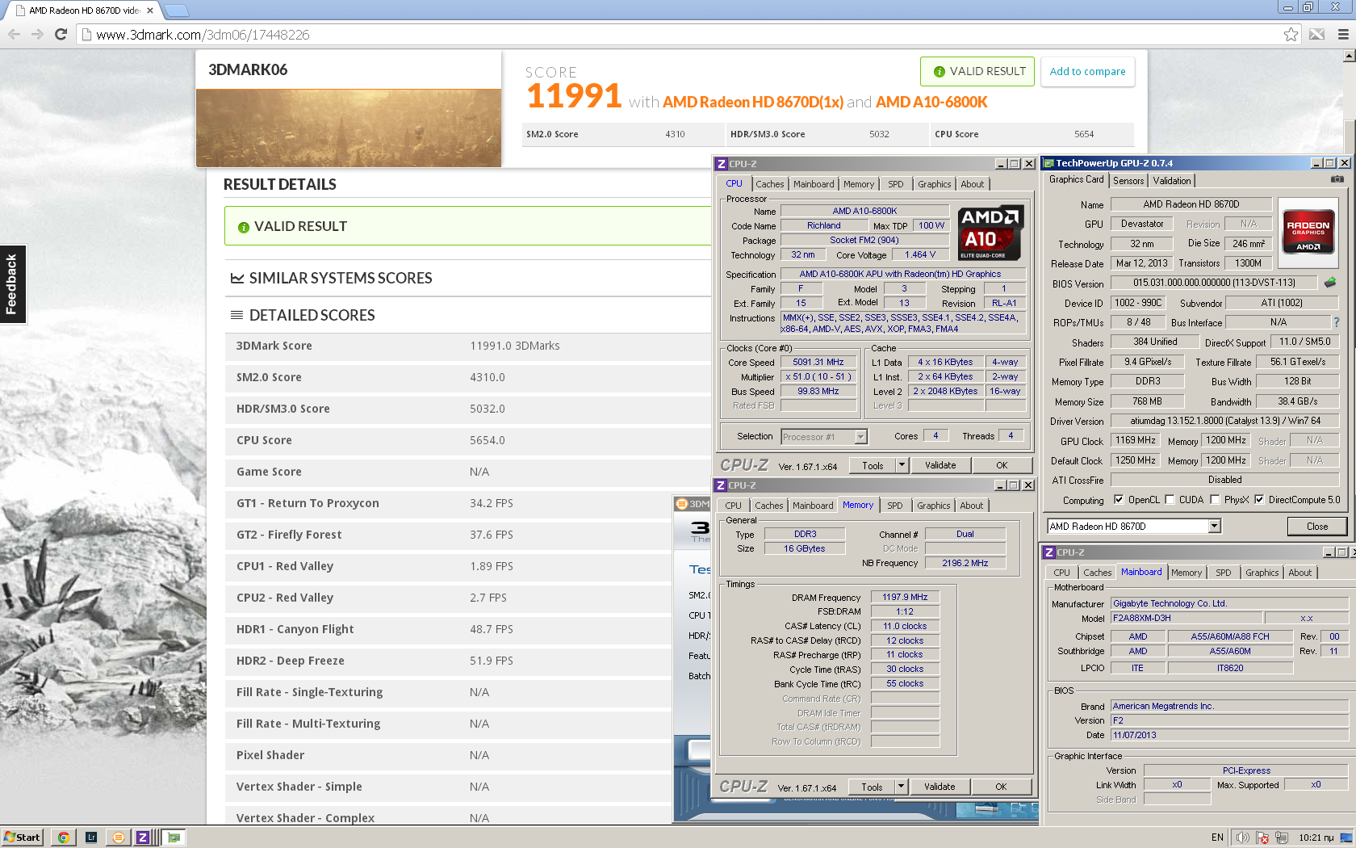Open the Feedback side tab
The image size is (1356, 848).
pos(12,284)
